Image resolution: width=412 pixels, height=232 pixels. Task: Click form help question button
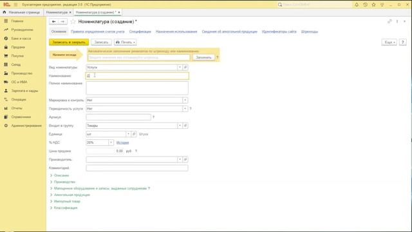click(x=402, y=42)
